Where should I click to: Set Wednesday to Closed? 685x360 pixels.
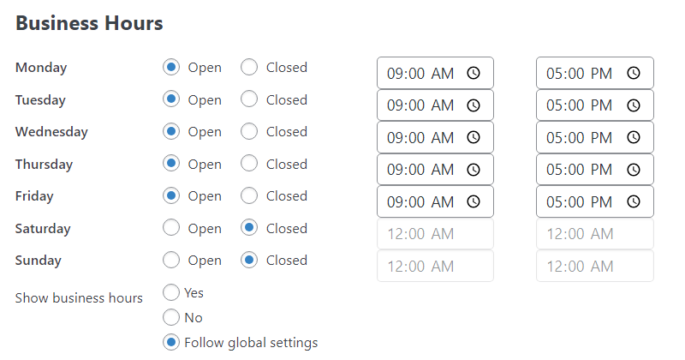click(x=249, y=131)
